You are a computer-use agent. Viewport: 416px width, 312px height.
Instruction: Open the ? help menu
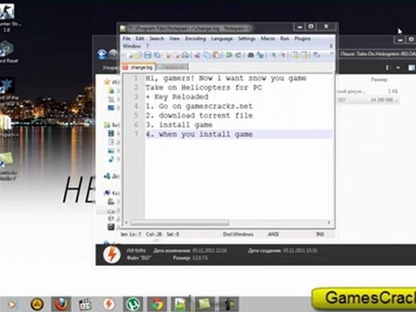pyautogui.click(x=147, y=46)
